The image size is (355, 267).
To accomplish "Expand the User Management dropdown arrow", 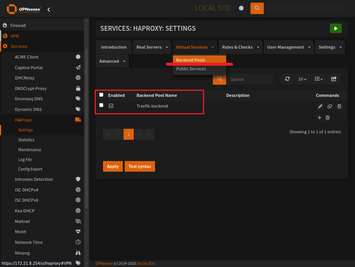I will 309,47.
